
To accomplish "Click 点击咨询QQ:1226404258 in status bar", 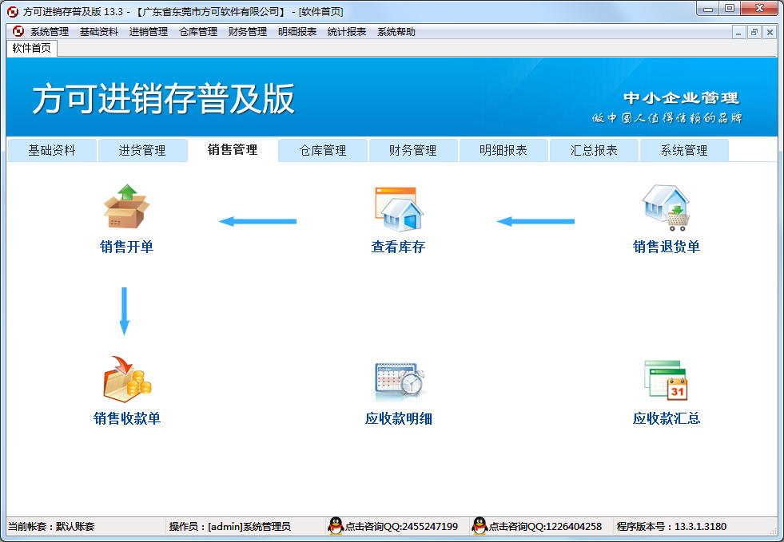I will pyautogui.click(x=546, y=527).
